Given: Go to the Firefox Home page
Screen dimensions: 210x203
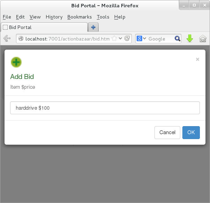Looking at the screenshot, I should point(203,39).
